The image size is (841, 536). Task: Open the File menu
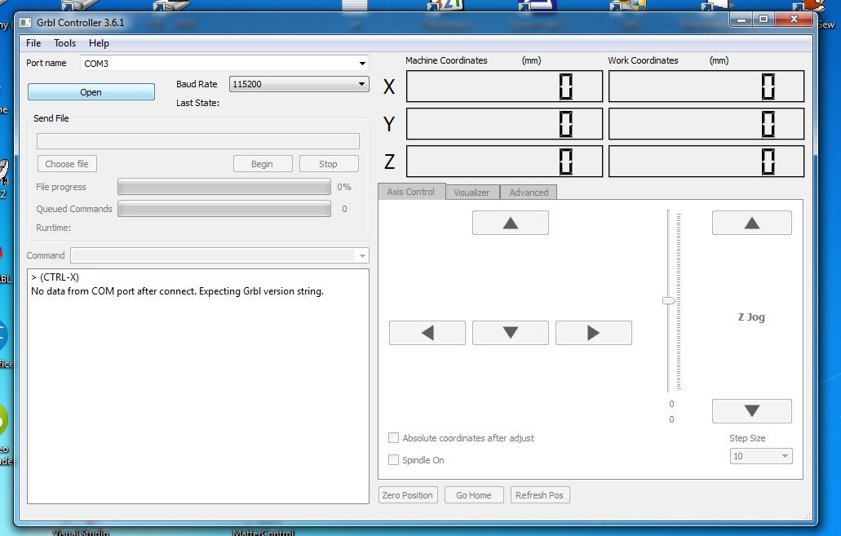(x=33, y=43)
